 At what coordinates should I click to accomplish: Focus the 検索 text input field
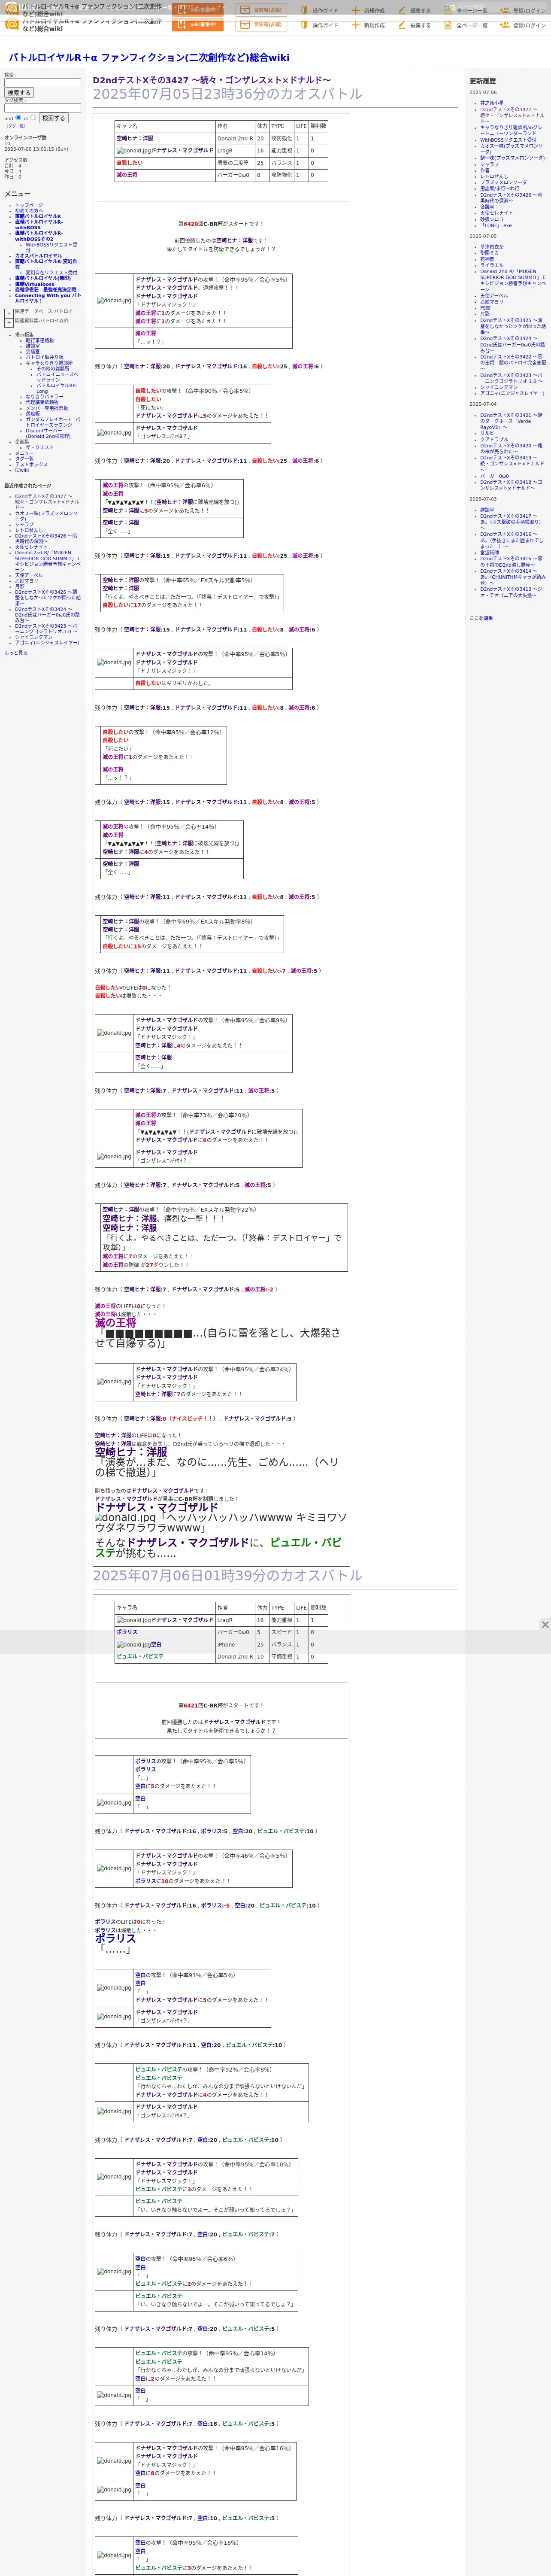click(x=42, y=83)
